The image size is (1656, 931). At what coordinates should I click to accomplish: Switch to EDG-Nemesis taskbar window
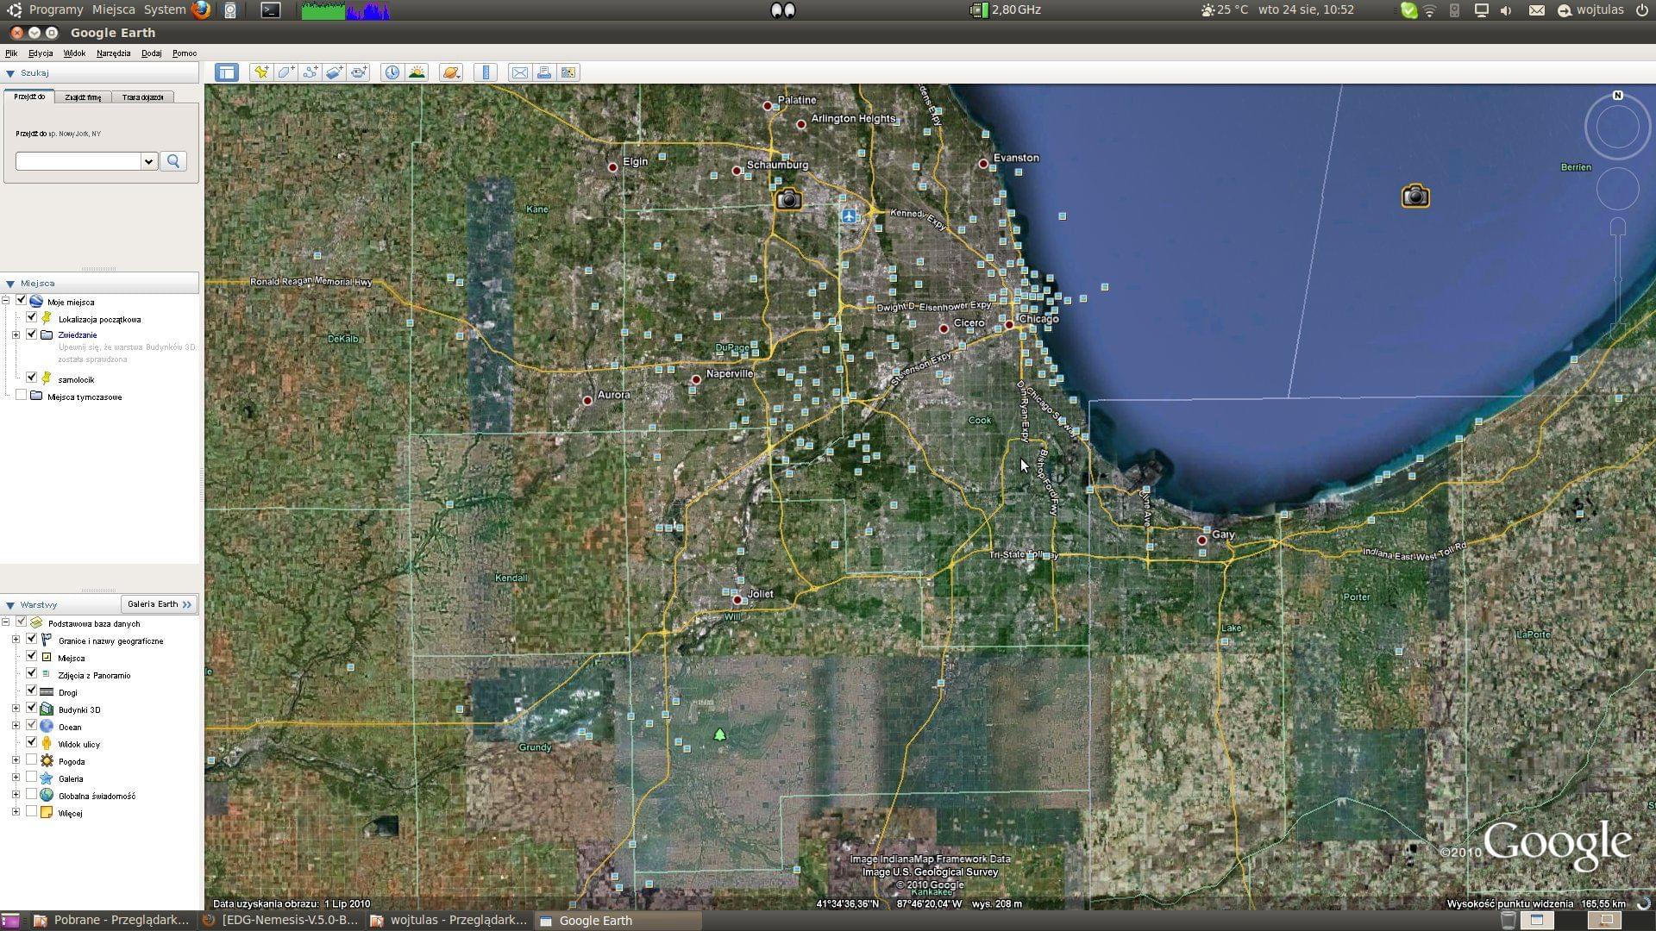click(x=280, y=921)
